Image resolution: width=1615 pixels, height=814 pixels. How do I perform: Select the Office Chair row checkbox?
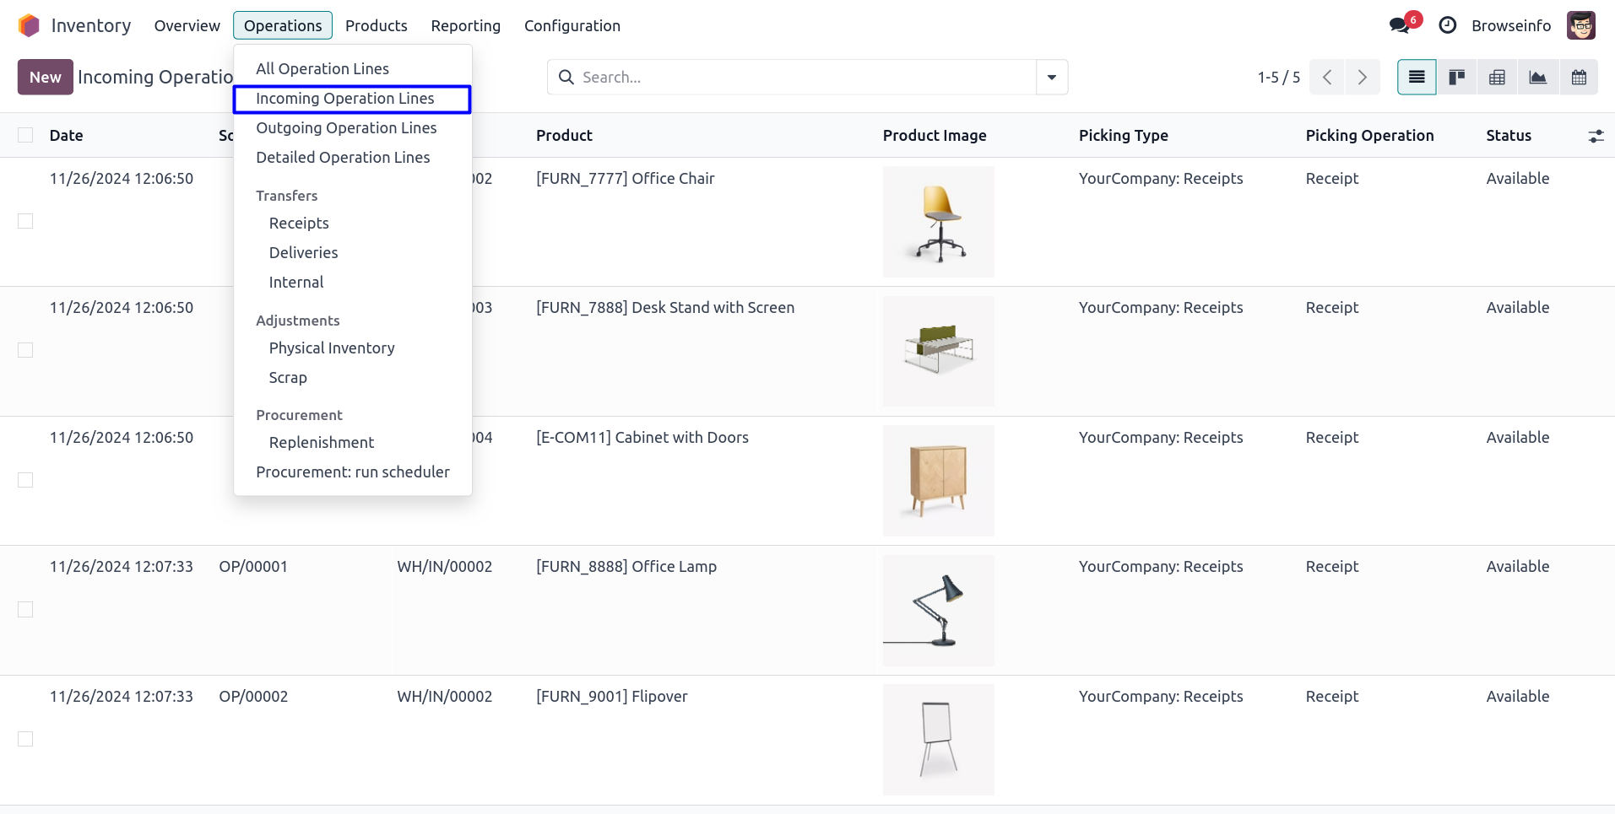click(x=25, y=221)
